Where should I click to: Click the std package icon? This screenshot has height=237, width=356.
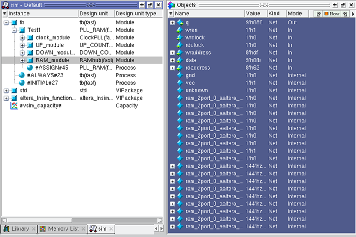pos(14,91)
